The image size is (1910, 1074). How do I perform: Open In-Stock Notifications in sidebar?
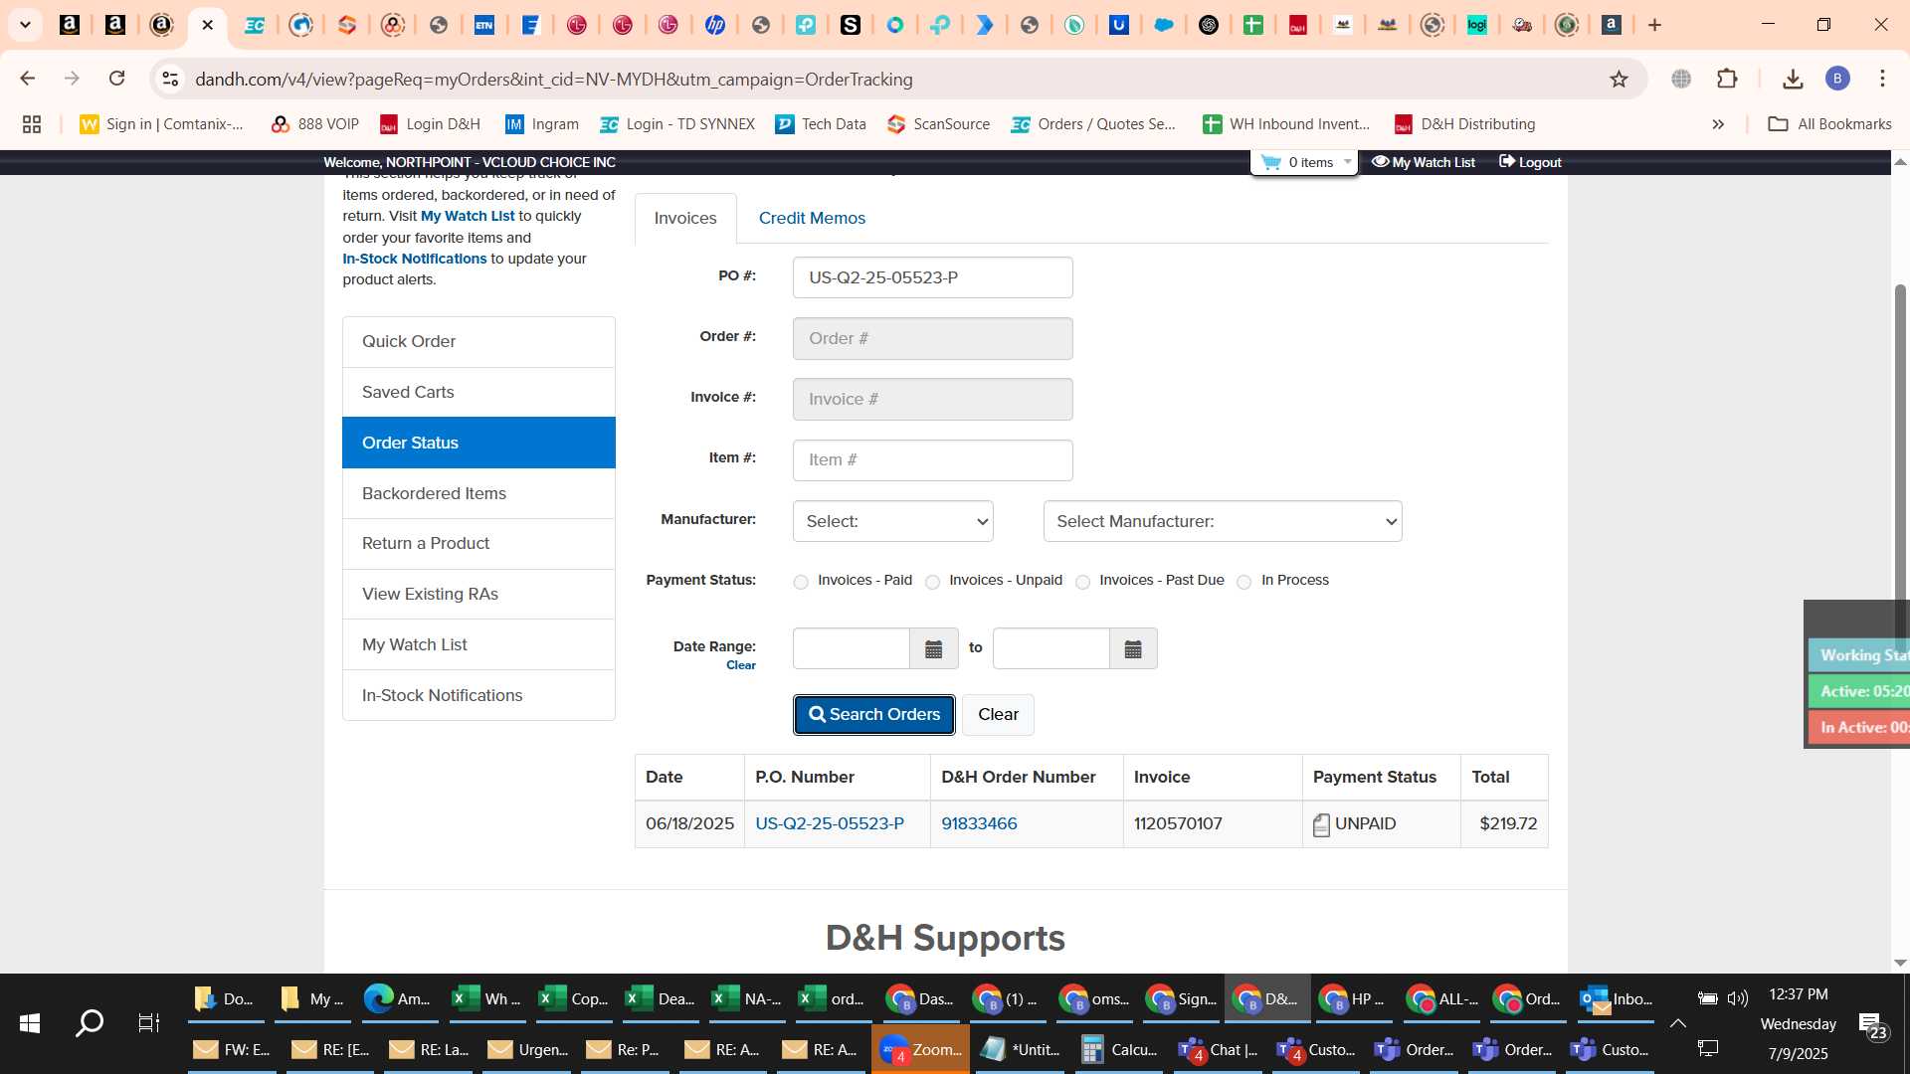[478, 695]
